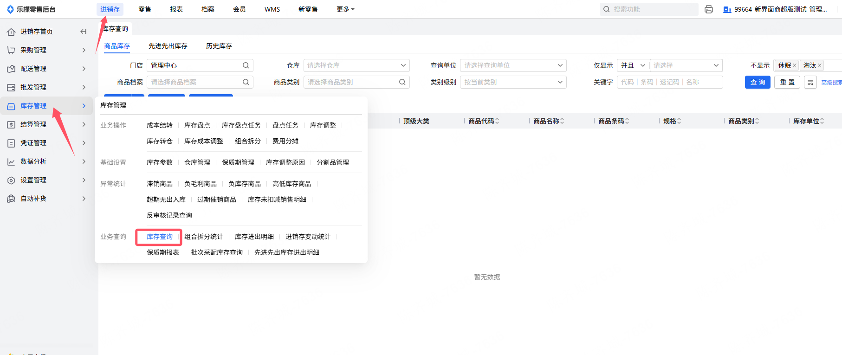Open the column settings icon beside 重置
This screenshot has height=355, width=842.
(810, 82)
